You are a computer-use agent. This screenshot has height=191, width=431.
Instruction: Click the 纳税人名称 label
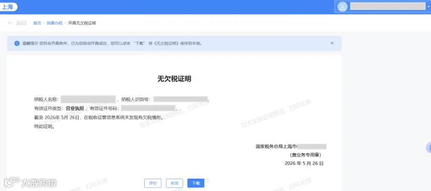(x=46, y=99)
